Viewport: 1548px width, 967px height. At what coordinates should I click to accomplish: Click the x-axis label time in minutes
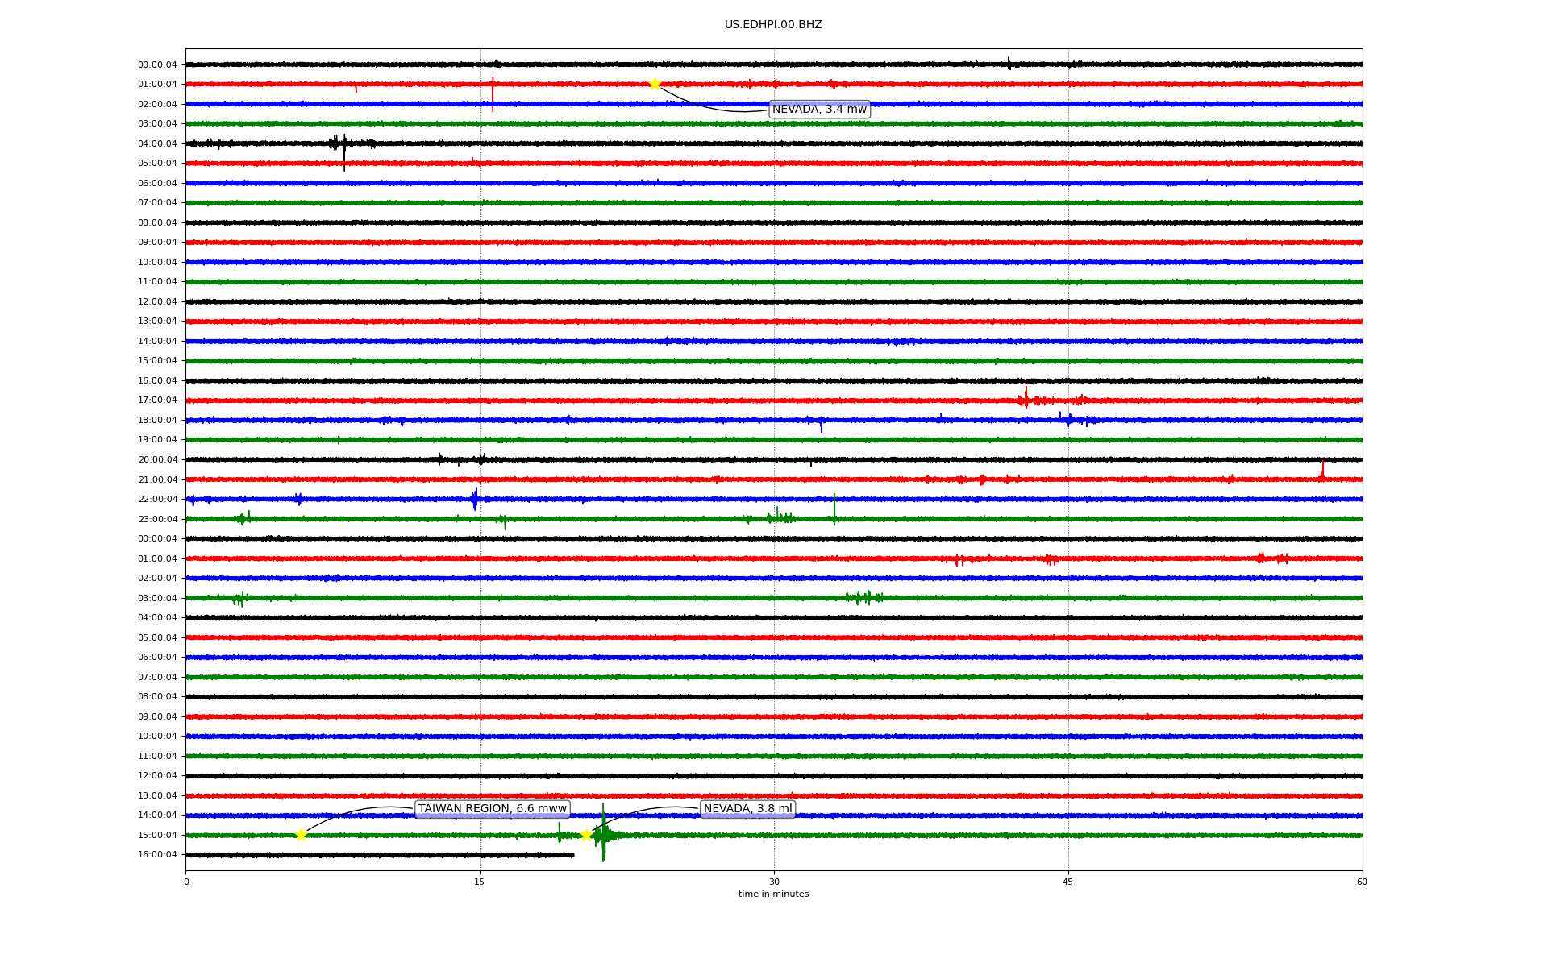(x=773, y=894)
